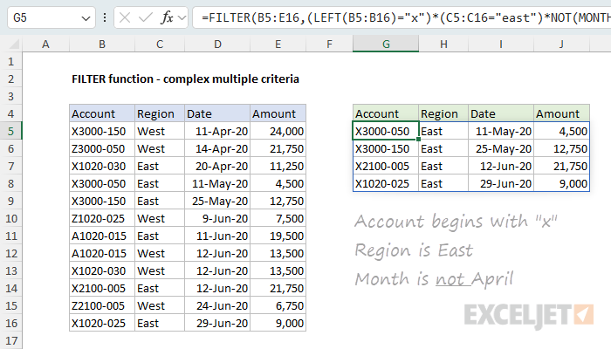611x349 pixels.
Task: Select column J header
Action: (561, 44)
